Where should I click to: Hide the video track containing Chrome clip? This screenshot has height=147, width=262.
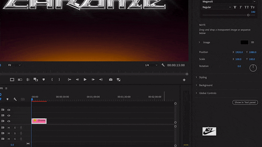point(9,121)
